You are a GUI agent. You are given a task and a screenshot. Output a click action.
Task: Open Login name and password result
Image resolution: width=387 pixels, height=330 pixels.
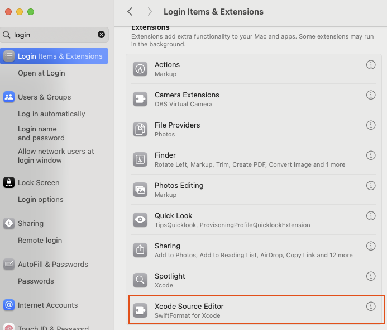pyautogui.click(x=41, y=134)
